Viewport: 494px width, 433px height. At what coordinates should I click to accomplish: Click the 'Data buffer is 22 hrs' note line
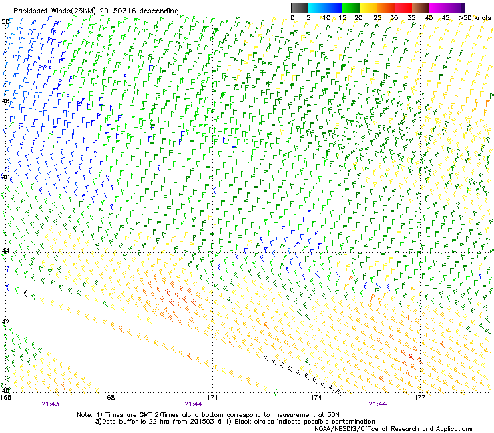point(235,422)
